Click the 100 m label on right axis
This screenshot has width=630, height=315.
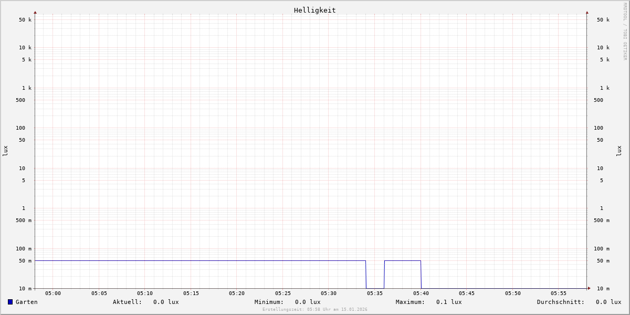coord(602,249)
